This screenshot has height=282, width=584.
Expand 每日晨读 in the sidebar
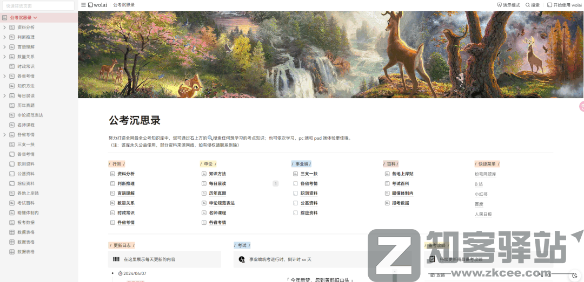pyautogui.click(x=4, y=95)
